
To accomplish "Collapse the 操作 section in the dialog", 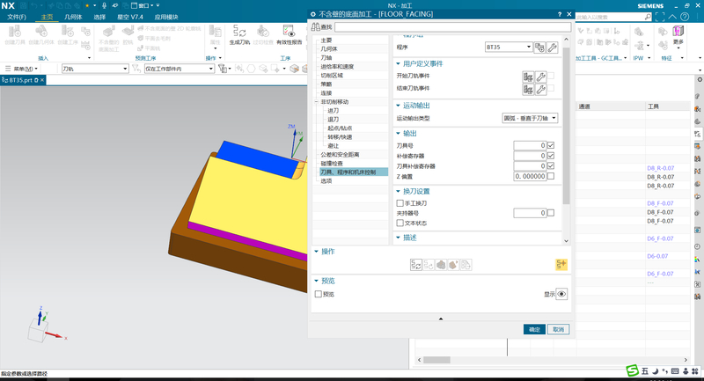I will pos(316,252).
